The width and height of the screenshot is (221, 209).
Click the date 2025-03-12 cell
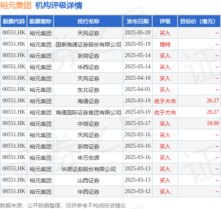(138, 191)
